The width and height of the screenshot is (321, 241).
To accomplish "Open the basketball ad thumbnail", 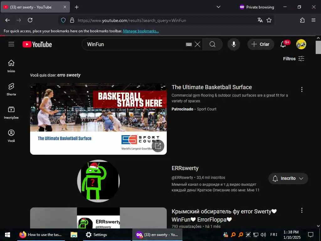I will point(98,119).
